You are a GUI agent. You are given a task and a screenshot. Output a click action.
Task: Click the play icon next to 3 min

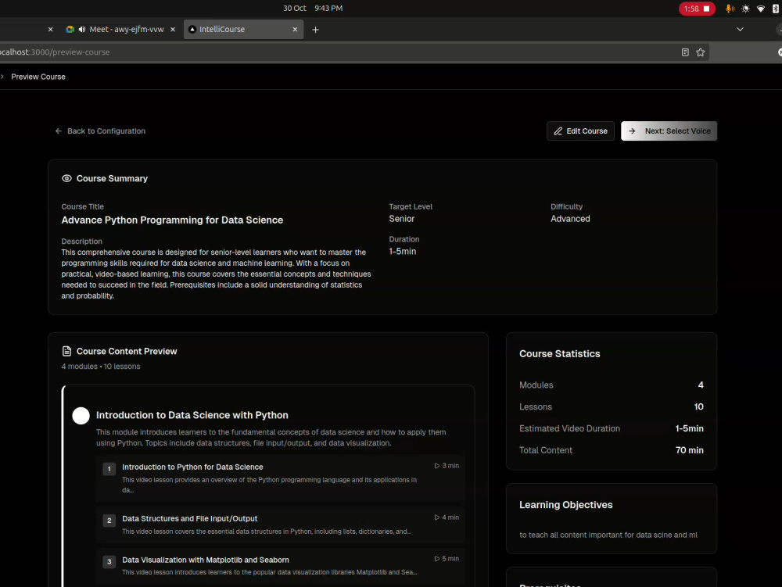[x=437, y=466]
